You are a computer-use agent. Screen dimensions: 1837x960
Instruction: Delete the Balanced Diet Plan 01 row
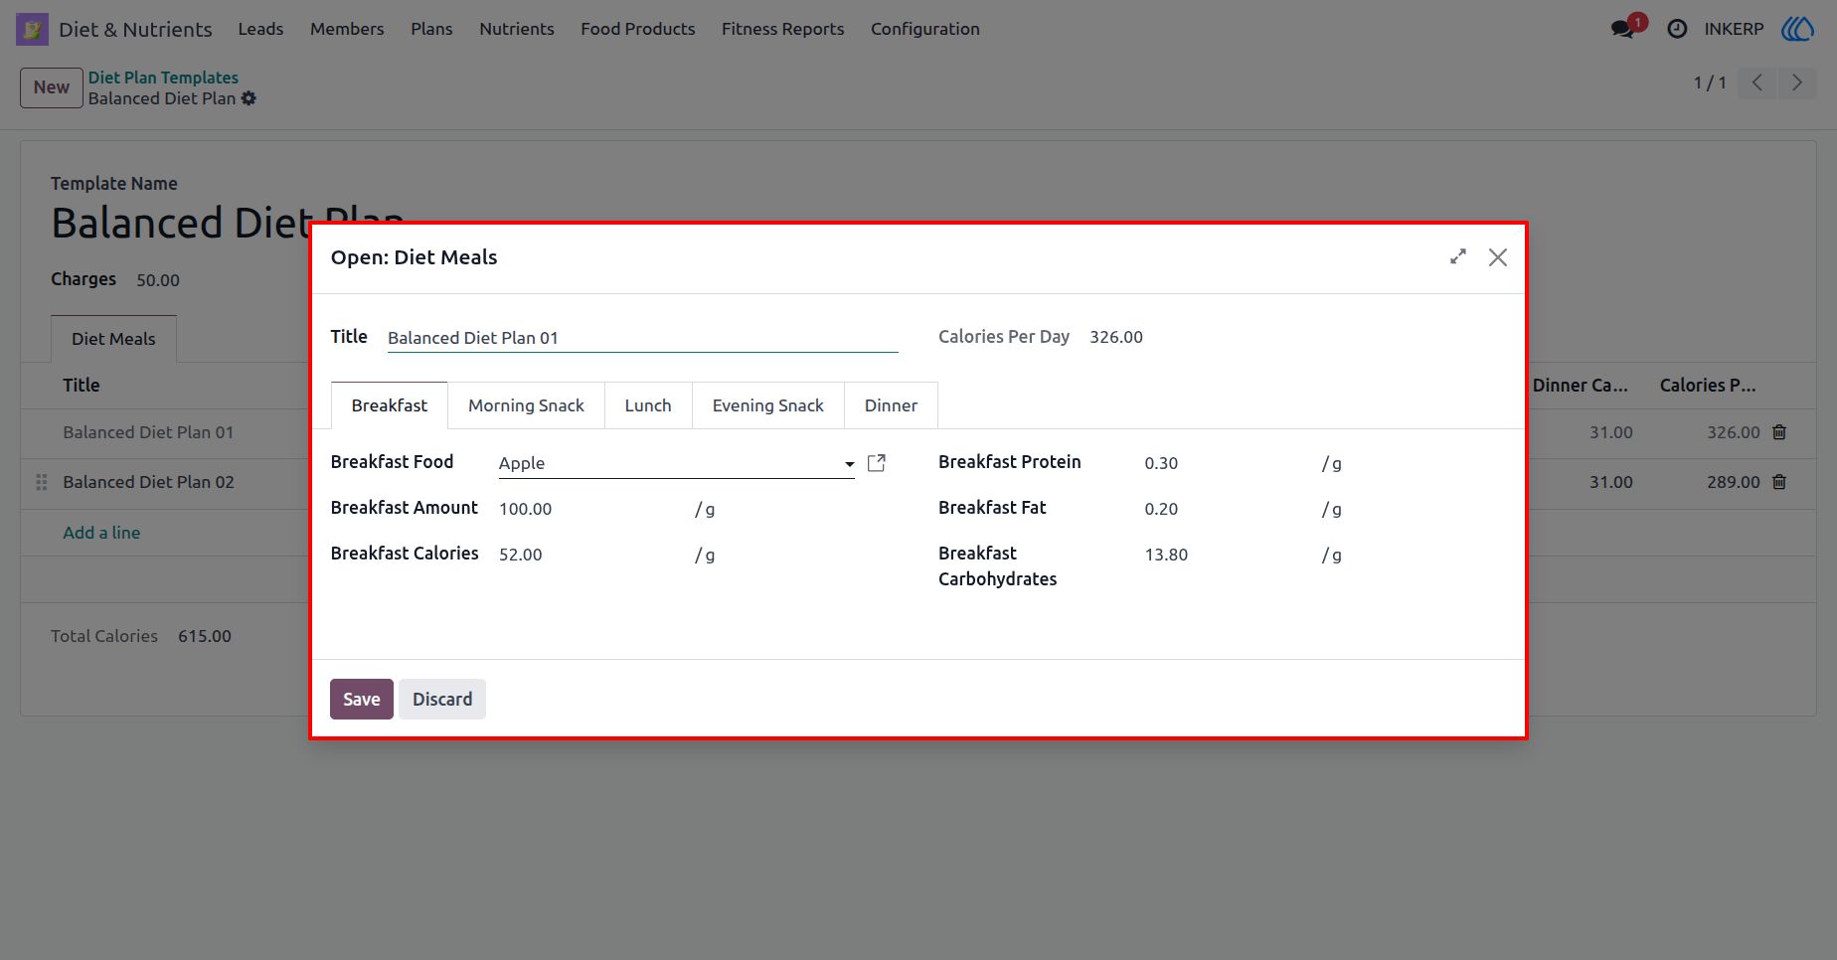(1779, 432)
